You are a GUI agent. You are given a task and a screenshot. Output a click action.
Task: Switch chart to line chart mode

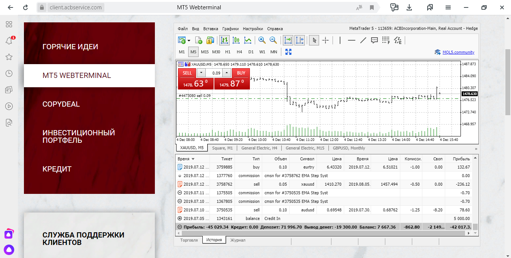248,40
